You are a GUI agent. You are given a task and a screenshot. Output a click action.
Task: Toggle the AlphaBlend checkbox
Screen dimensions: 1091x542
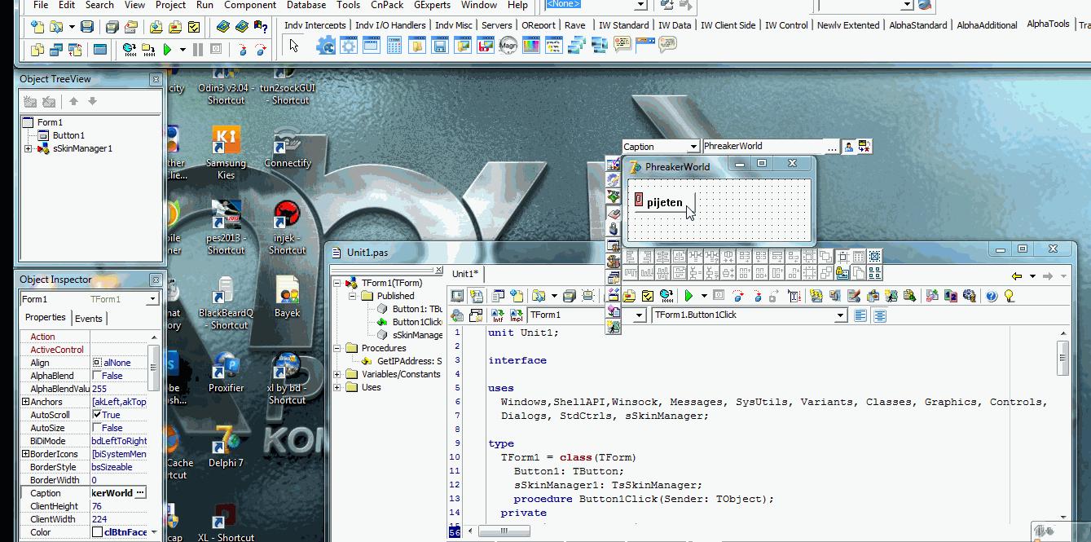click(x=97, y=376)
